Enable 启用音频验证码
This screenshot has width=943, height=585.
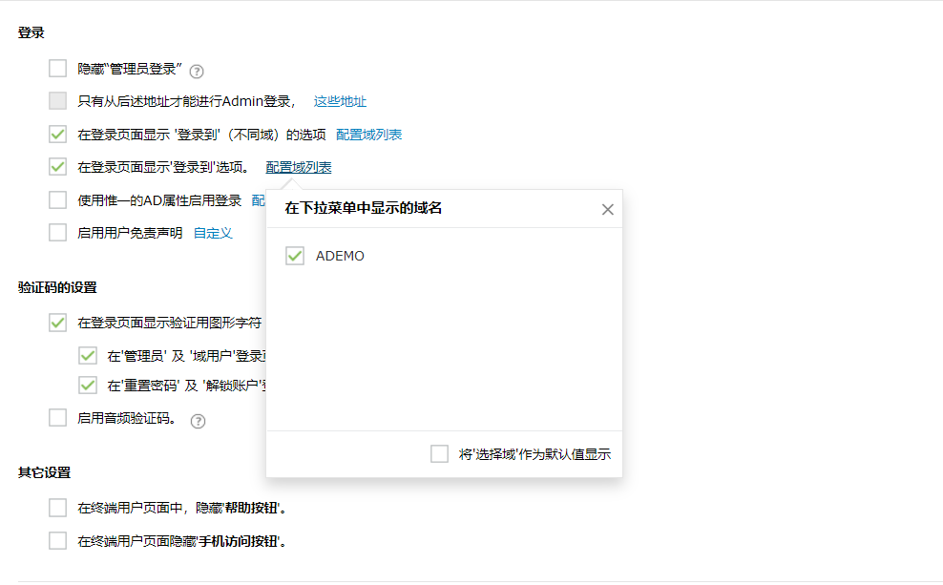56,417
